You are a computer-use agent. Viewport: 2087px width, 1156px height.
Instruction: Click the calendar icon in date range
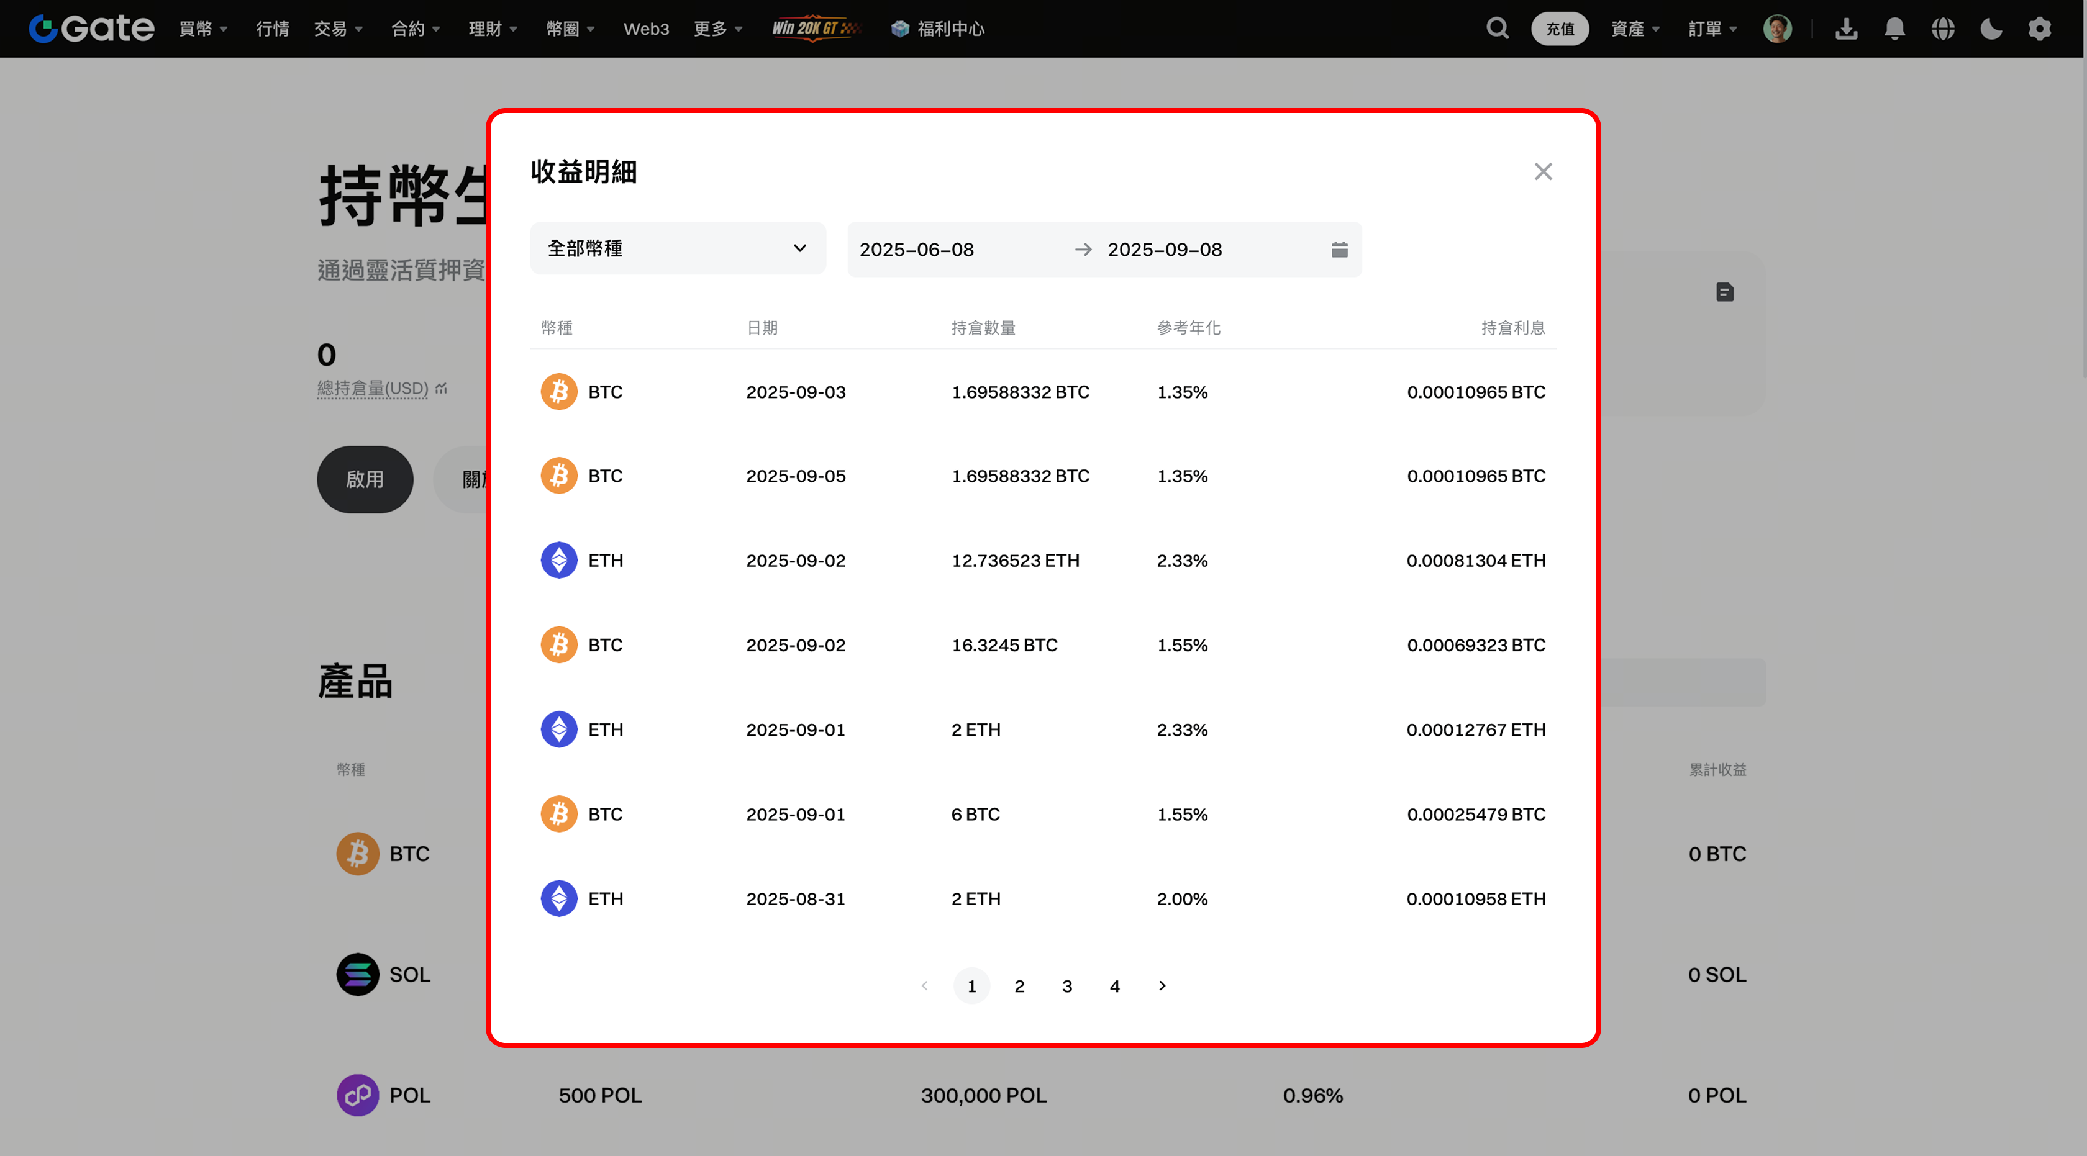click(1339, 250)
